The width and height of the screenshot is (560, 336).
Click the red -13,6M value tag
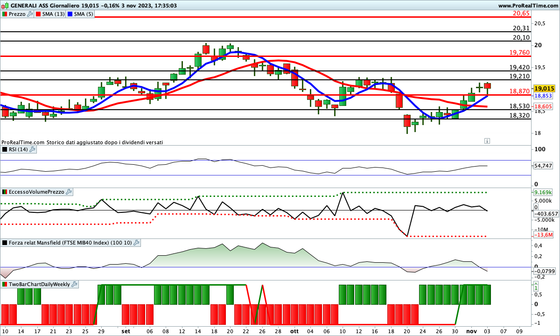point(543,234)
